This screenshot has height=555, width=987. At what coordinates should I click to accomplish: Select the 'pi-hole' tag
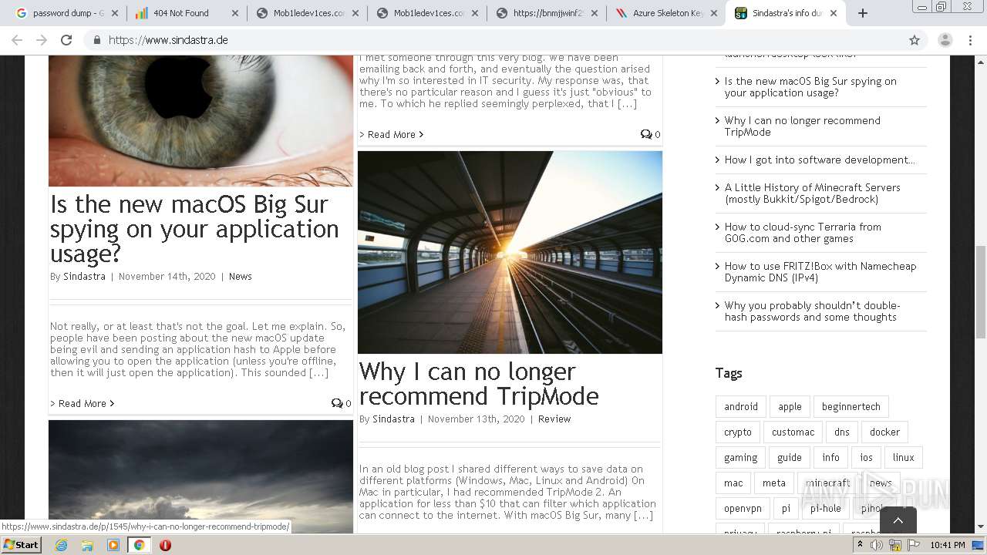coord(825,508)
